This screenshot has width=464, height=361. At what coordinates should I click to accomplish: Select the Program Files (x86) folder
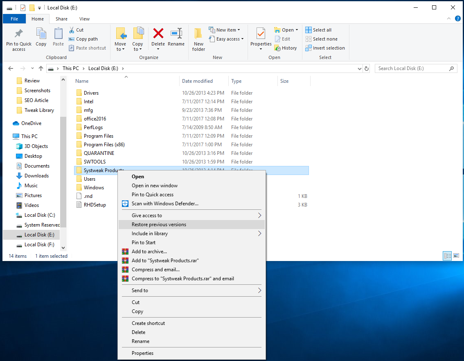191,145
